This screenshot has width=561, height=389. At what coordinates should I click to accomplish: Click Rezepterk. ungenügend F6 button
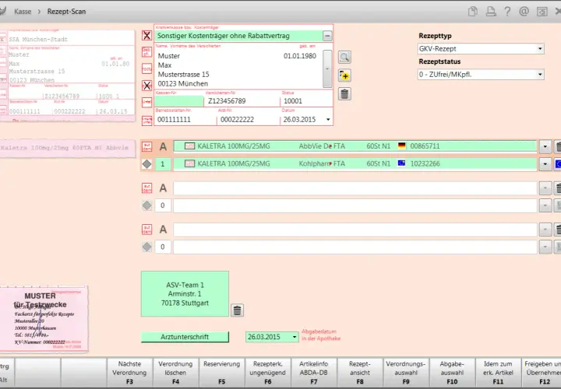tap(267, 373)
